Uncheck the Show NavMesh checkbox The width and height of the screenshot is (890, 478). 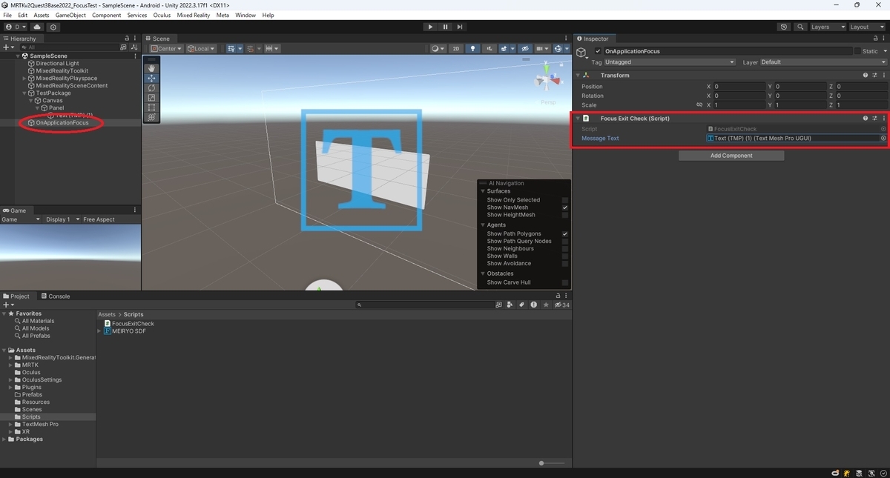tap(565, 208)
